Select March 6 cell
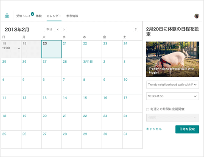204x157 pixels. pos(51,85)
